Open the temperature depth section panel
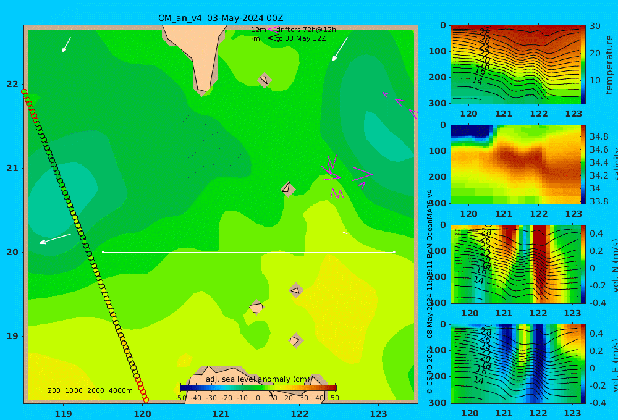618x420 pixels. [x=515, y=65]
